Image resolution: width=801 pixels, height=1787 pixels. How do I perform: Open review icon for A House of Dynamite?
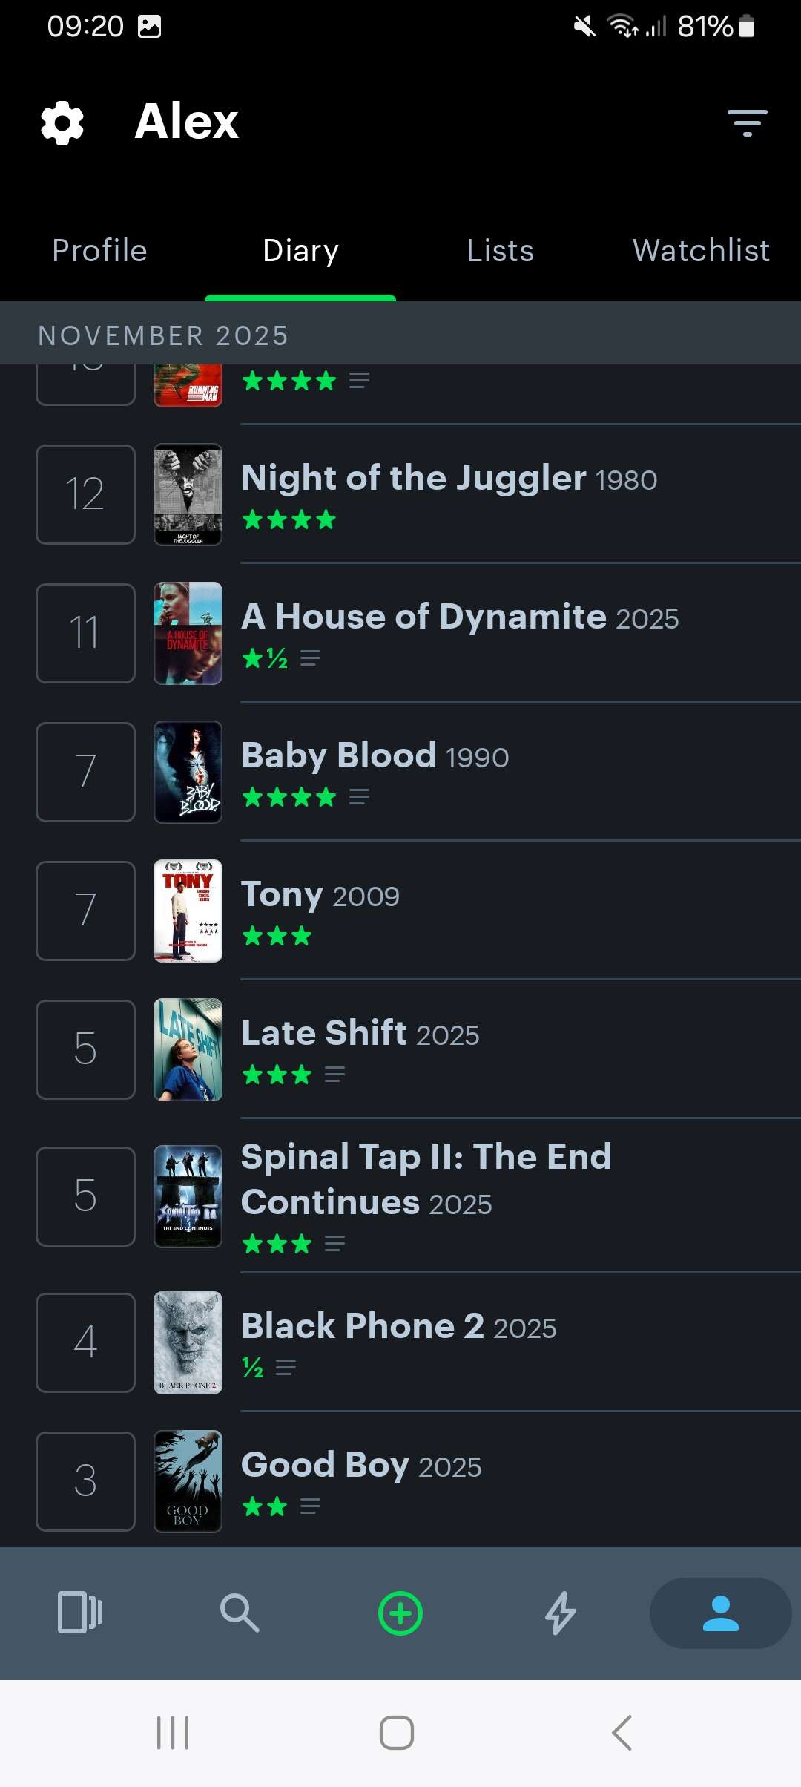point(310,658)
